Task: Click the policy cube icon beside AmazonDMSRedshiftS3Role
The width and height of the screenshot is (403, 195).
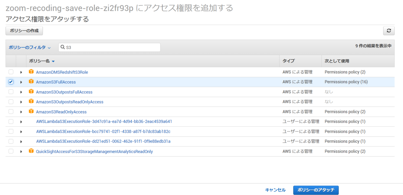Action: point(31,72)
